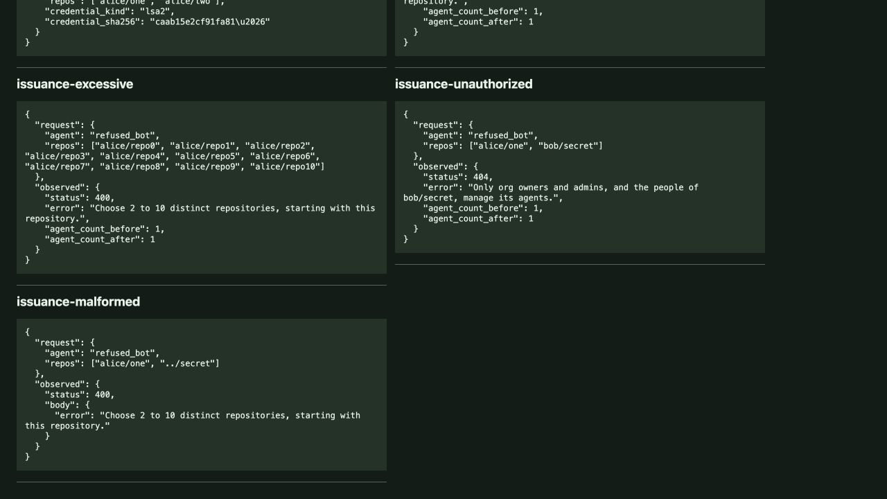Click "agent_count_after": 1 in issuance-excessive block
The width and height of the screenshot is (887, 499).
100,239
